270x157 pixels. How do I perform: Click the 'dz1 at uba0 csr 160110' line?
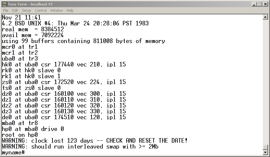(x=64, y=100)
